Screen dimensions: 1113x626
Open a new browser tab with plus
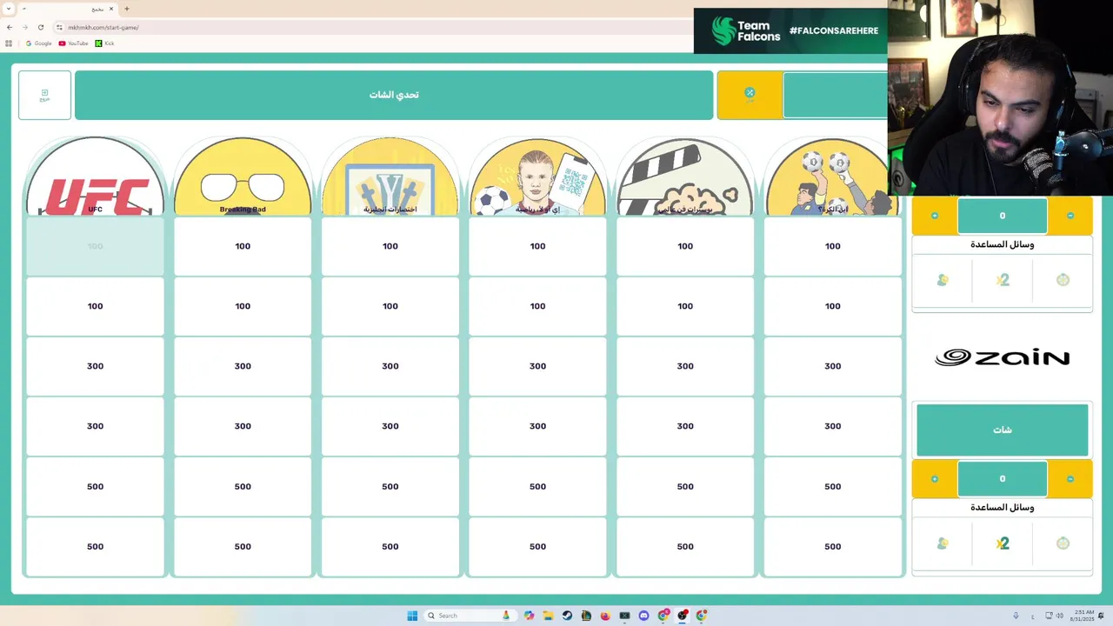127,9
